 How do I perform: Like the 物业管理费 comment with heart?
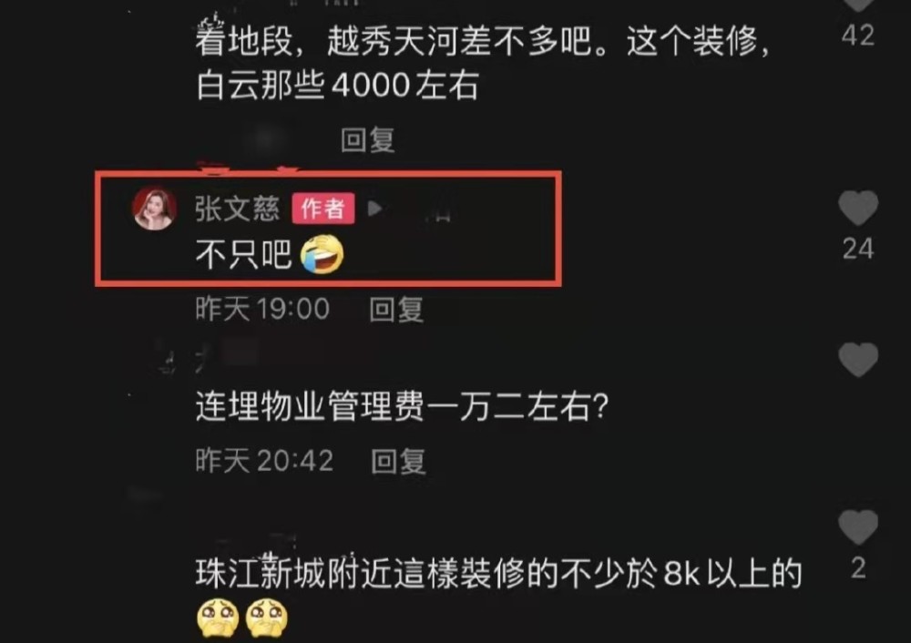click(x=858, y=360)
